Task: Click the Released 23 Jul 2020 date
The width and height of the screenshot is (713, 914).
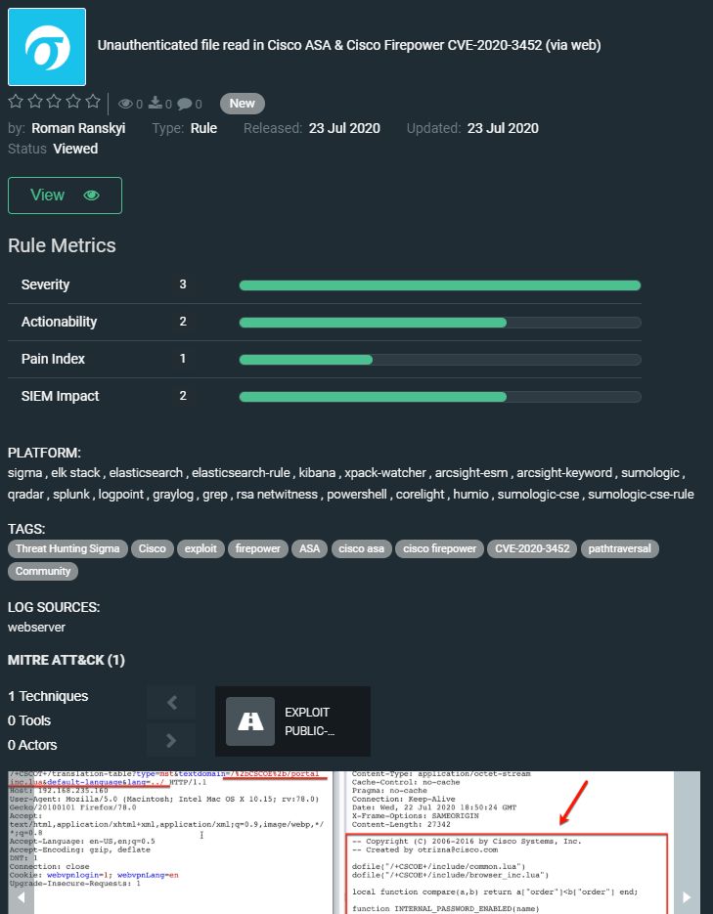Action: [344, 128]
